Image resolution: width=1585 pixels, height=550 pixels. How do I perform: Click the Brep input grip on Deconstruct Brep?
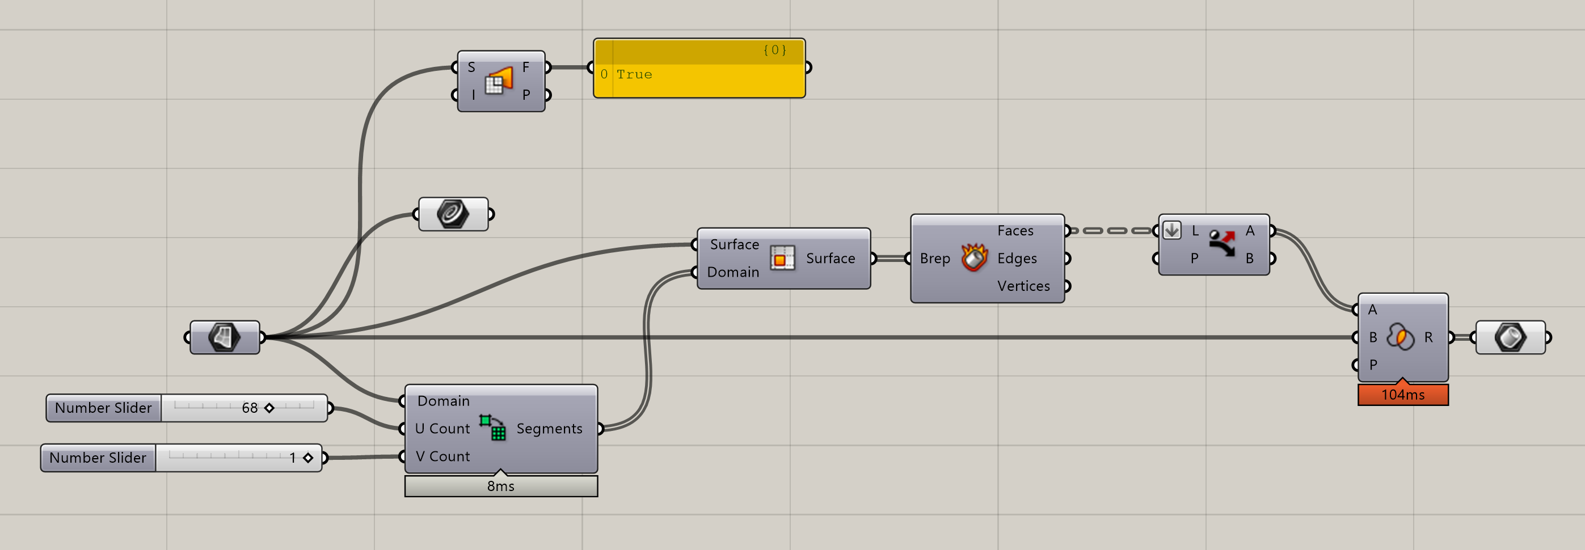(x=909, y=259)
